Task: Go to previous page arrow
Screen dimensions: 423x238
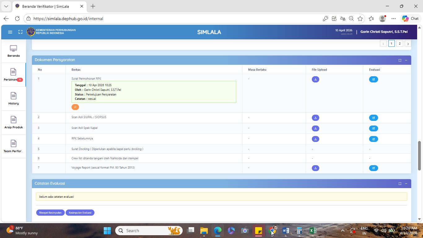Action: [x=383, y=44]
